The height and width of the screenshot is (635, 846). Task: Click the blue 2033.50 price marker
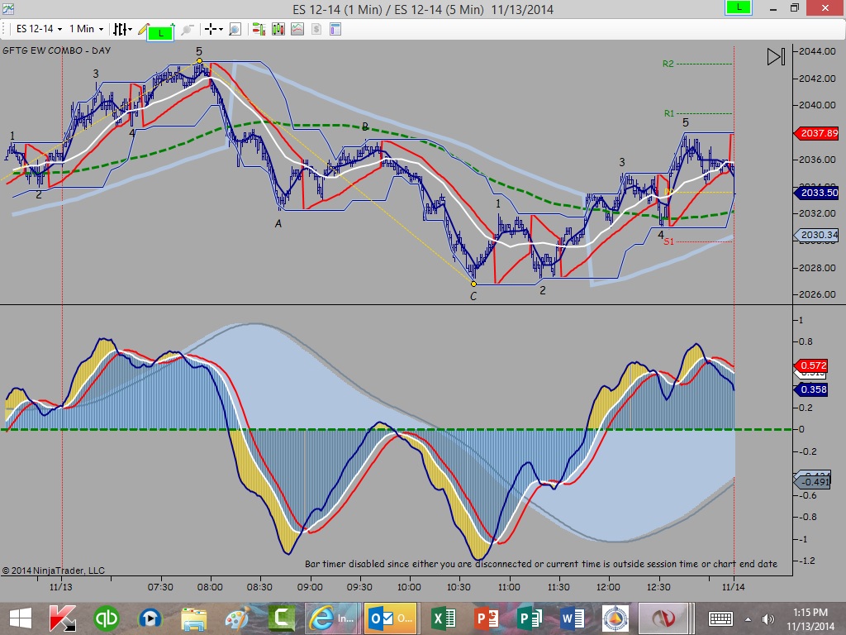tap(816, 193)
